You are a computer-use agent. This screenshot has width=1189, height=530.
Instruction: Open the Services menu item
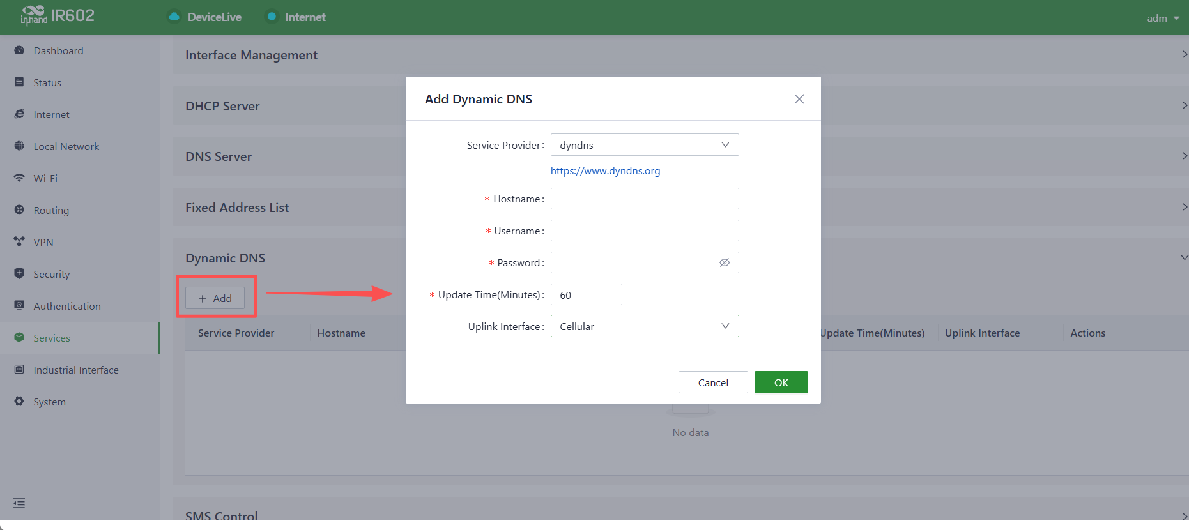tap(79, 338)
